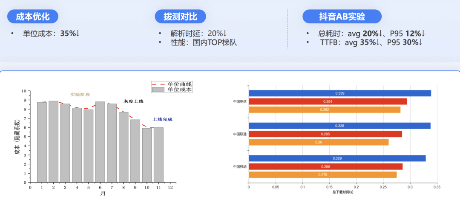Click the gray bar for month 6
This screenshot has width=460, height=197.
pos(100,142)
